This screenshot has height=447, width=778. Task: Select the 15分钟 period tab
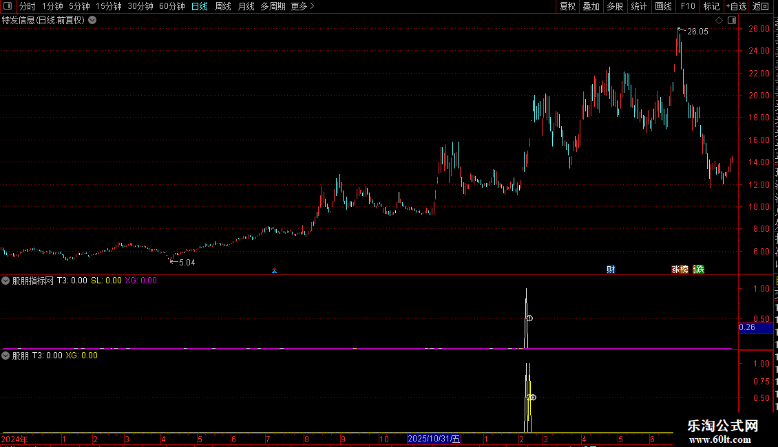pyautogui.click(x=108, y=6)
